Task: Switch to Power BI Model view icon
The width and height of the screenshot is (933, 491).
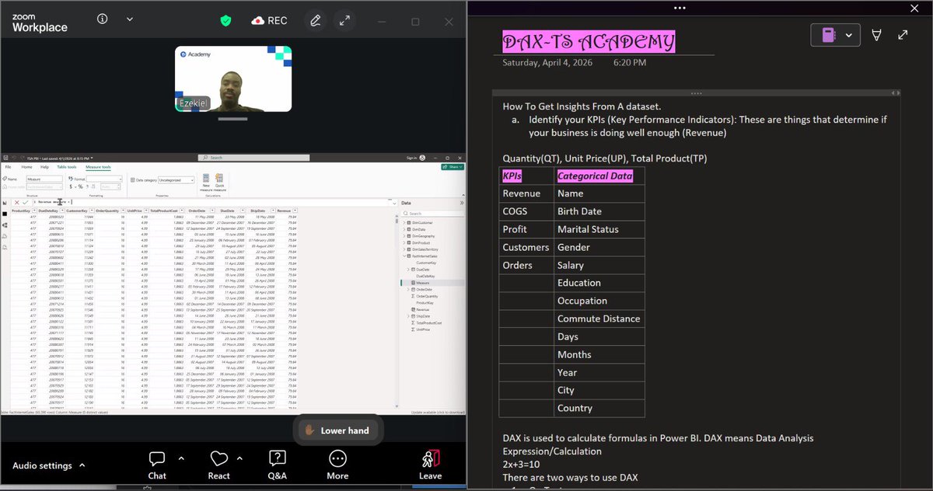Action: coord(4,225)
